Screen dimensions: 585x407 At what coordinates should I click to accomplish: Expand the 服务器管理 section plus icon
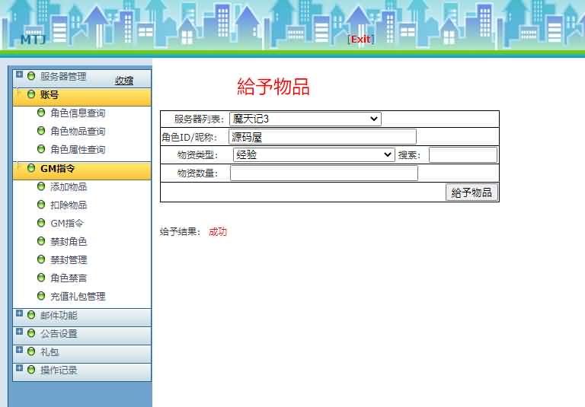coord(20,75)
